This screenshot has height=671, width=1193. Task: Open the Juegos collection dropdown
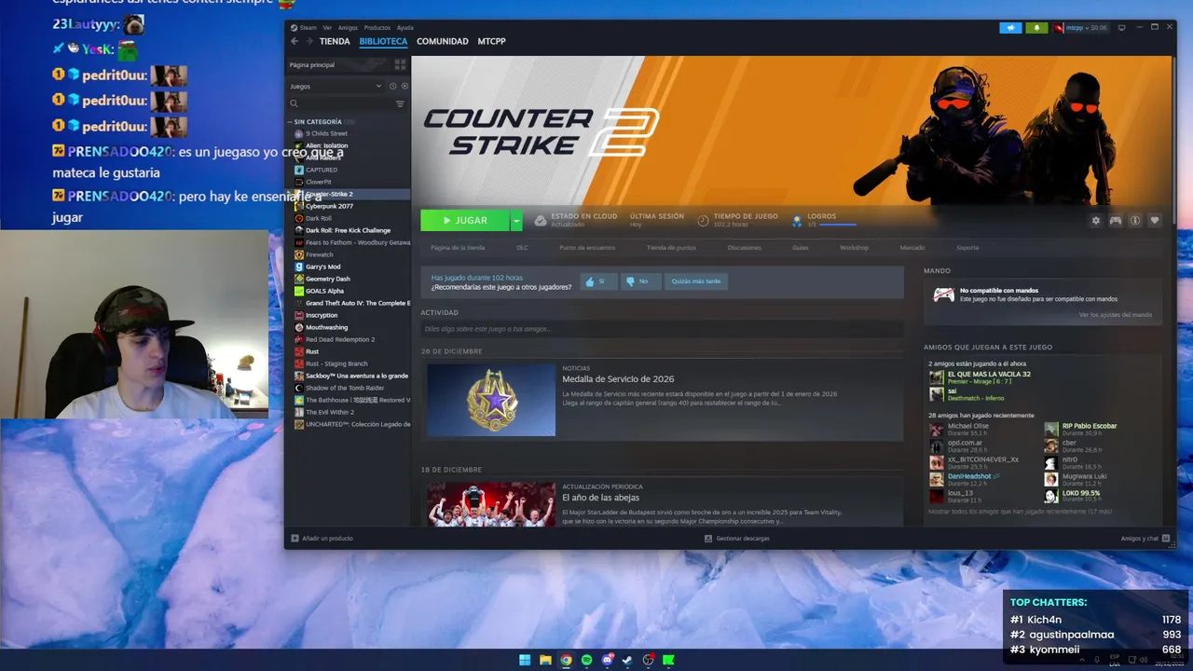tap(336, 86)
